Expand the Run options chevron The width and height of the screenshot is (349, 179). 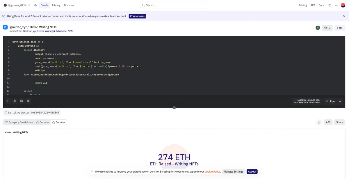(x=340, y=101)
